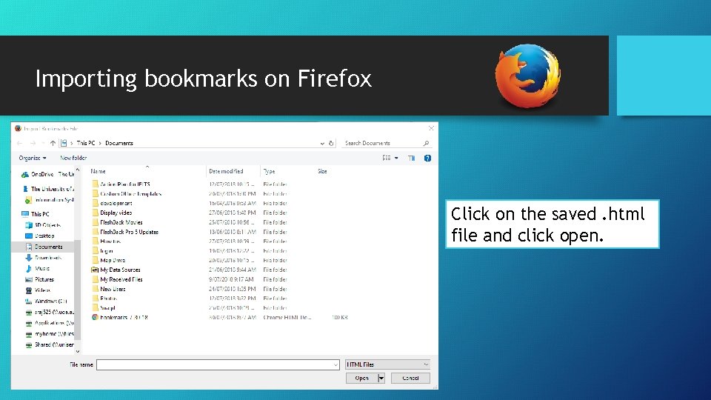Click the Forward navigation arrow

tap(33, 143)
